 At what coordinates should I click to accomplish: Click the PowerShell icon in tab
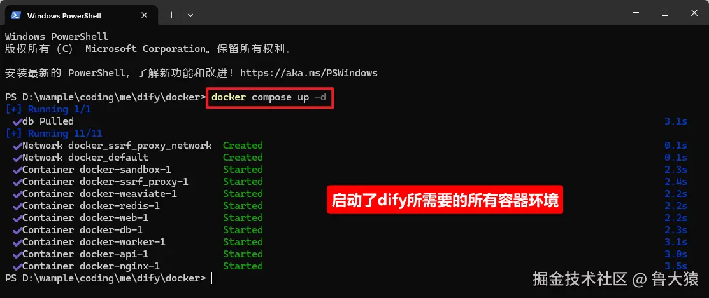click(16, 15)
